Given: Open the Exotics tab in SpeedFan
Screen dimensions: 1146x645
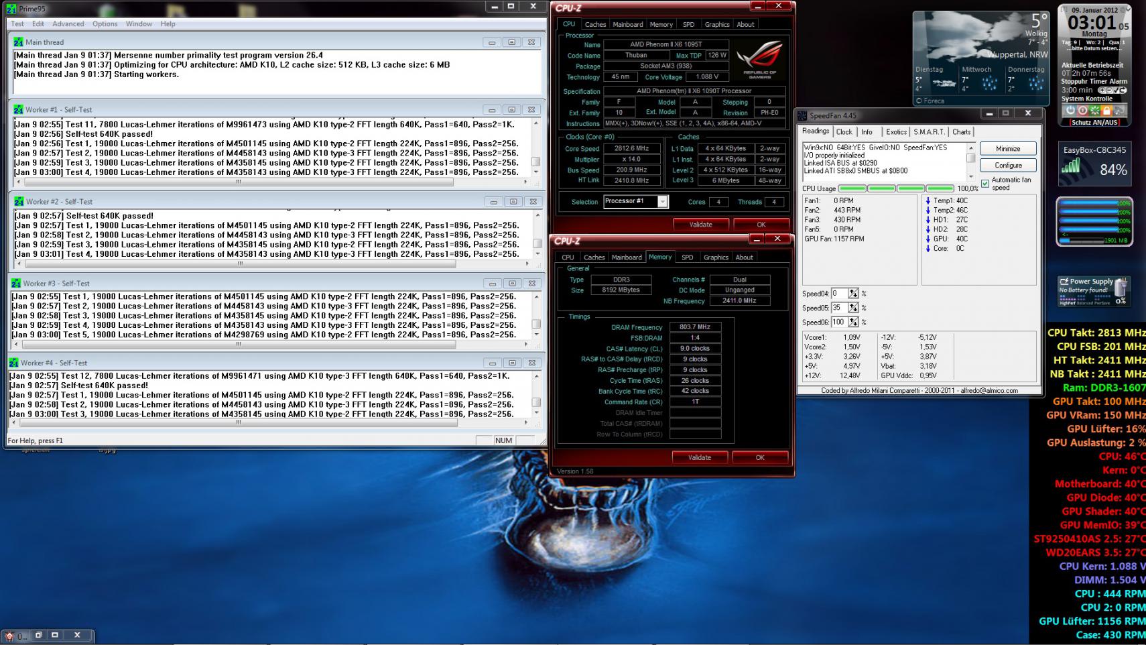Looking at the screenshot, I should [896, 132].
